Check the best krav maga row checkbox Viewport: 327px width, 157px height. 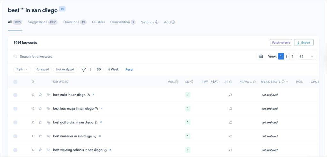tap(15, 109)
